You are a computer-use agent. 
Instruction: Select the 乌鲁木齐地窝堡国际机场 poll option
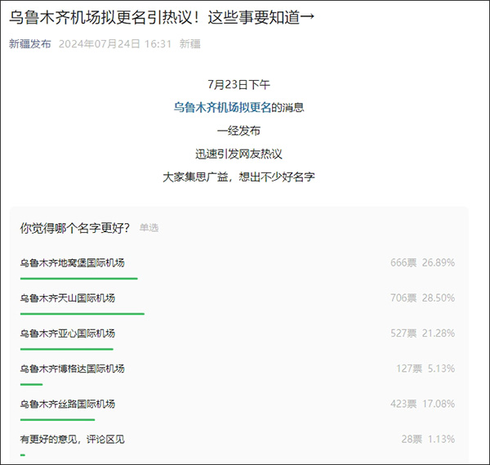(73, 263)
